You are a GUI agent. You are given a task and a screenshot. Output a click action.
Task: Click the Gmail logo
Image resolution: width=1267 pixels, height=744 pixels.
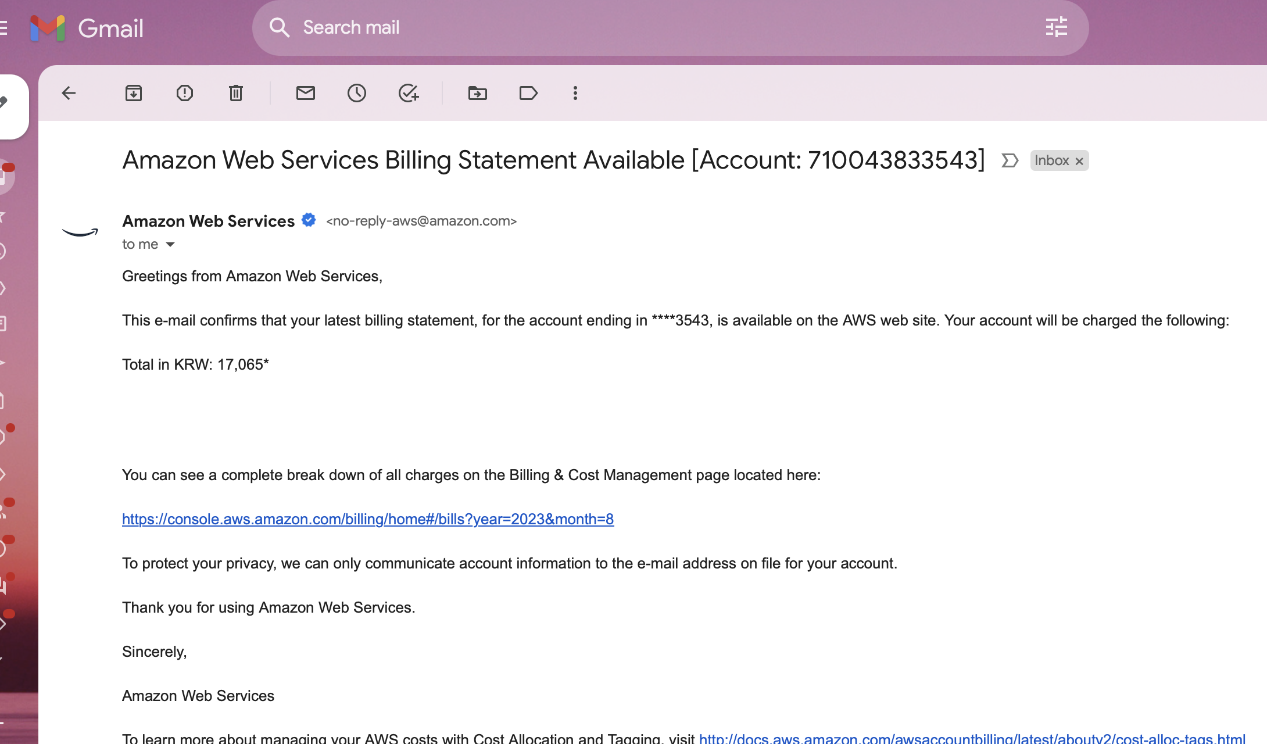[87, 28]
